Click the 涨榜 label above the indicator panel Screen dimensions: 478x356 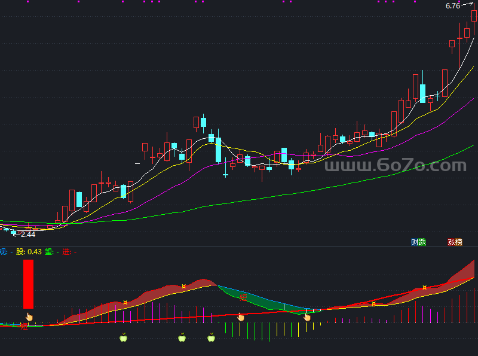click(455, 242)
